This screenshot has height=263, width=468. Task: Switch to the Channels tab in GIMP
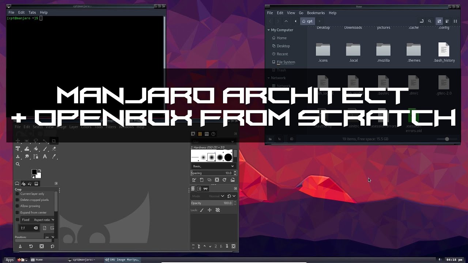click(x=199, y=189)
